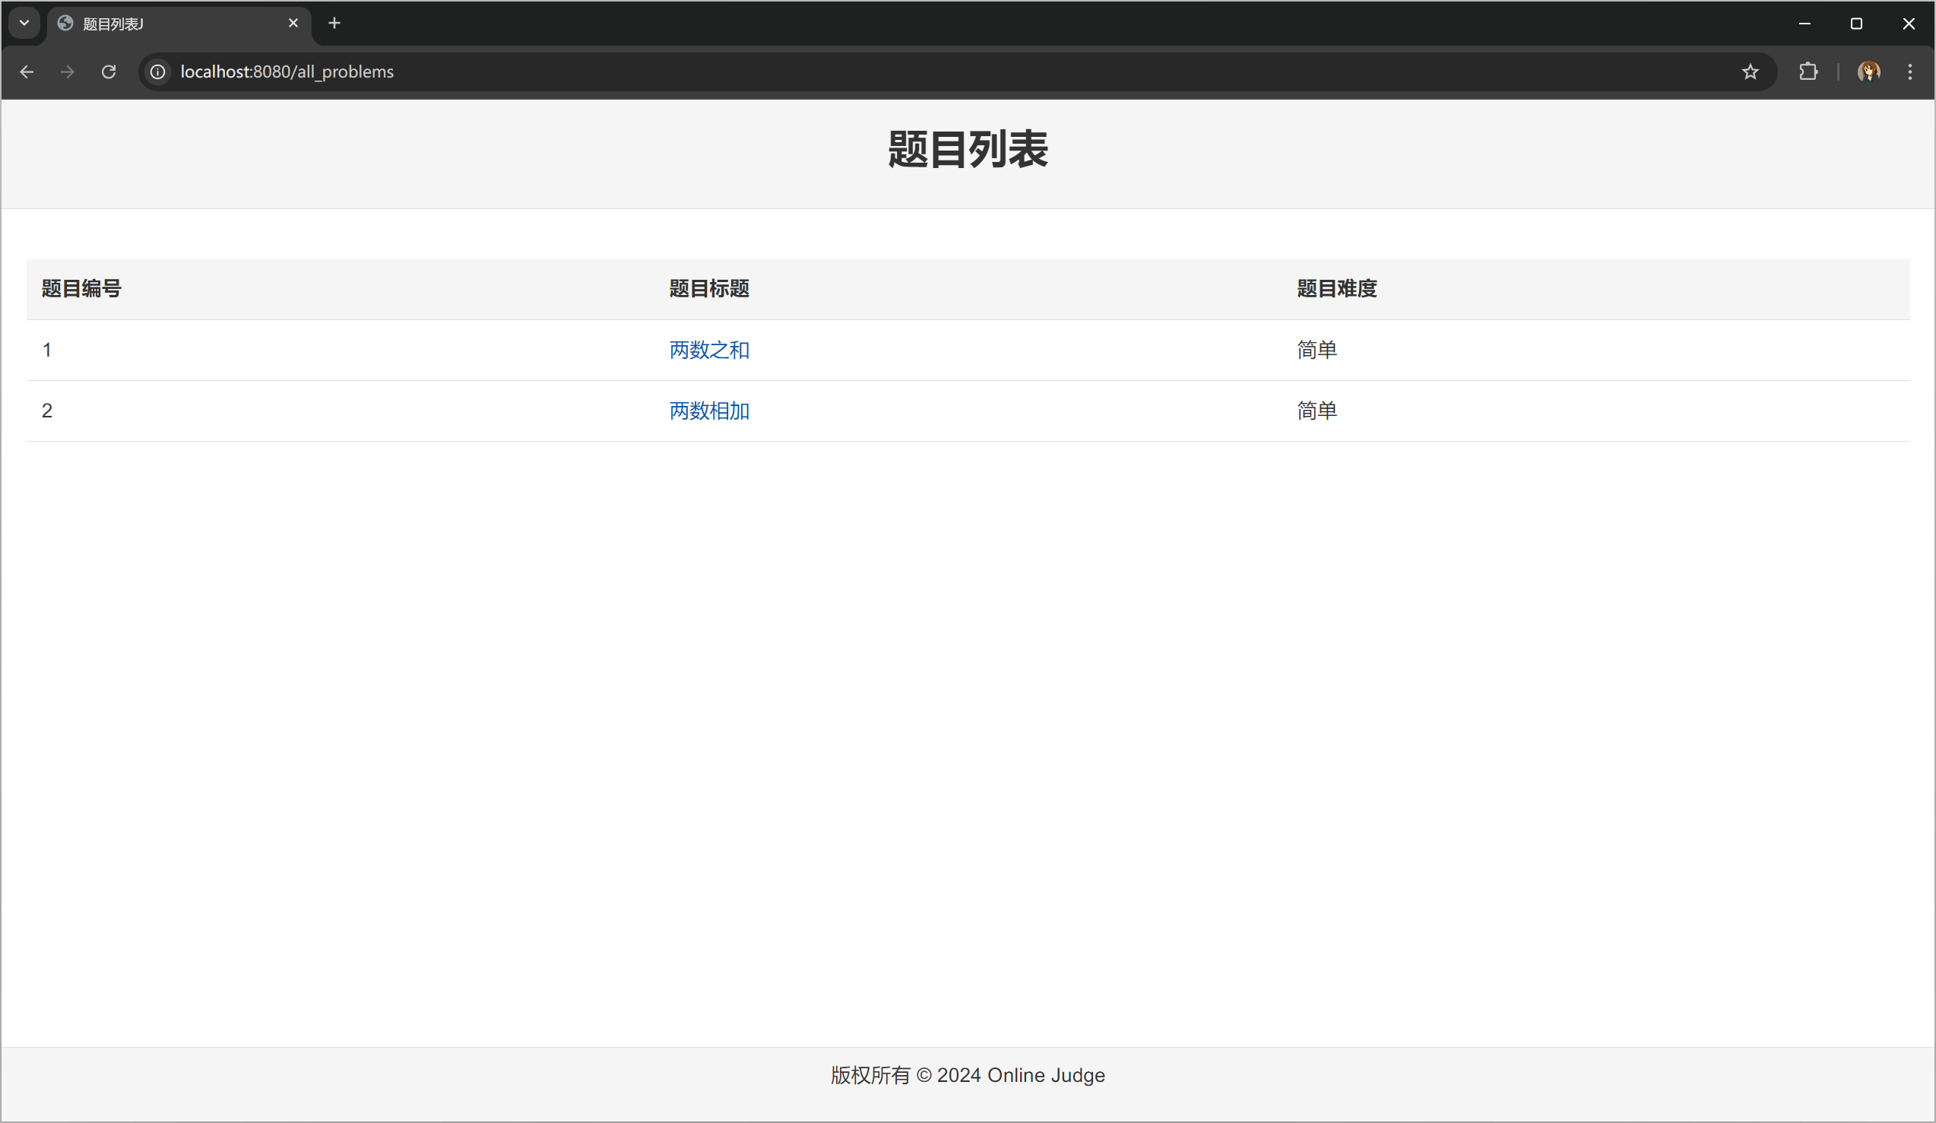Open the 两数之和 problem link

[709, 351]
